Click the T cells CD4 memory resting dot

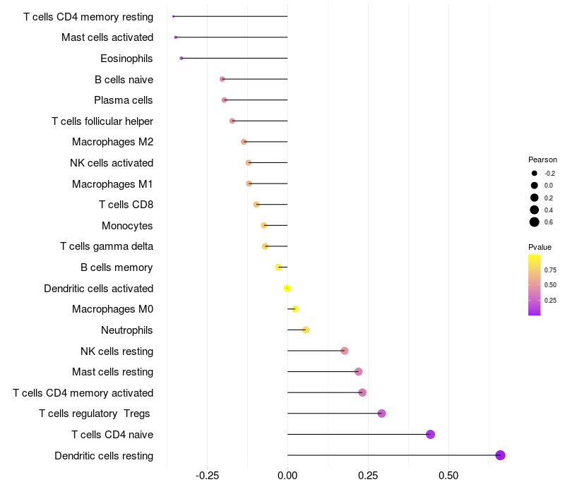(x=173, y=16)
